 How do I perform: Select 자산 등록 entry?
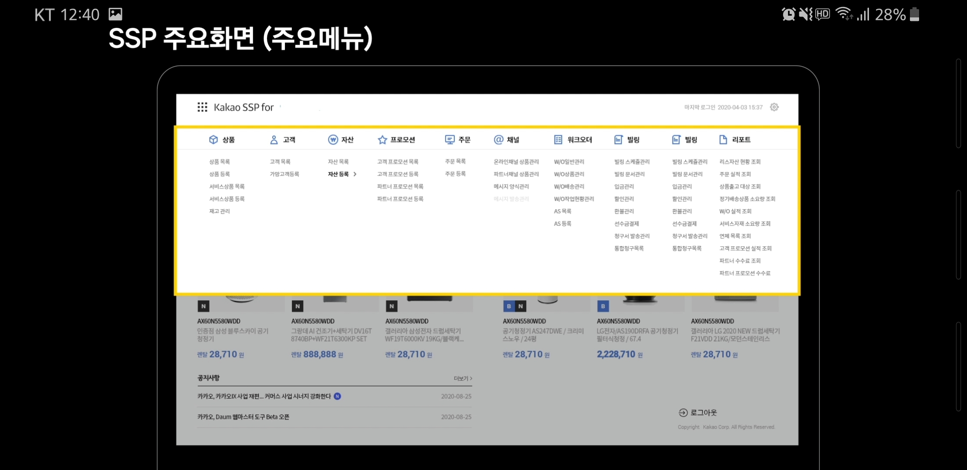tap(338, 174)
